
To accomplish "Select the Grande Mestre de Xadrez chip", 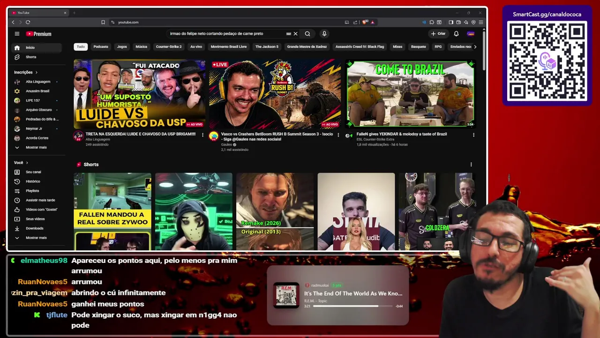I will coord(307,46).
